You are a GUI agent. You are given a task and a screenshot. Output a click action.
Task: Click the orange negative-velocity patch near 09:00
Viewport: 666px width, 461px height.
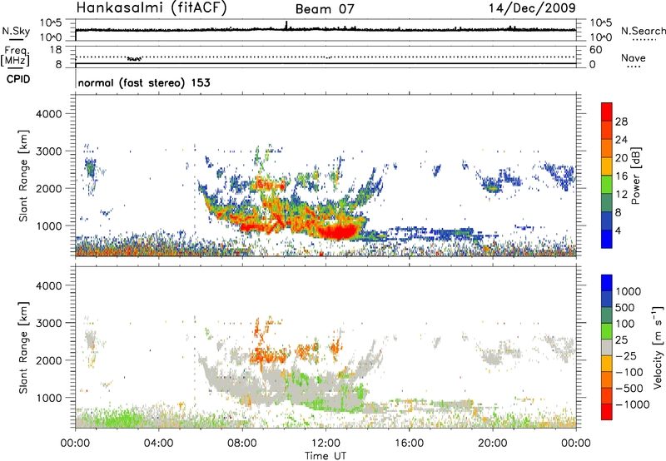(266, 354)
